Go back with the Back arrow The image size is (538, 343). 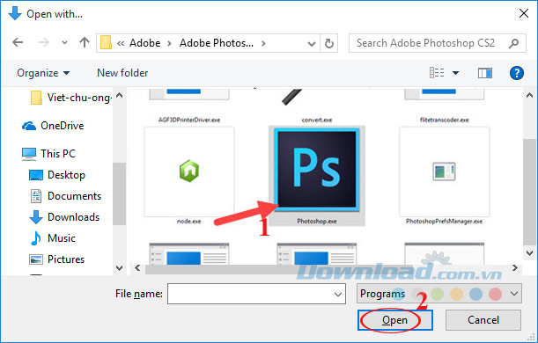(18, 43)
